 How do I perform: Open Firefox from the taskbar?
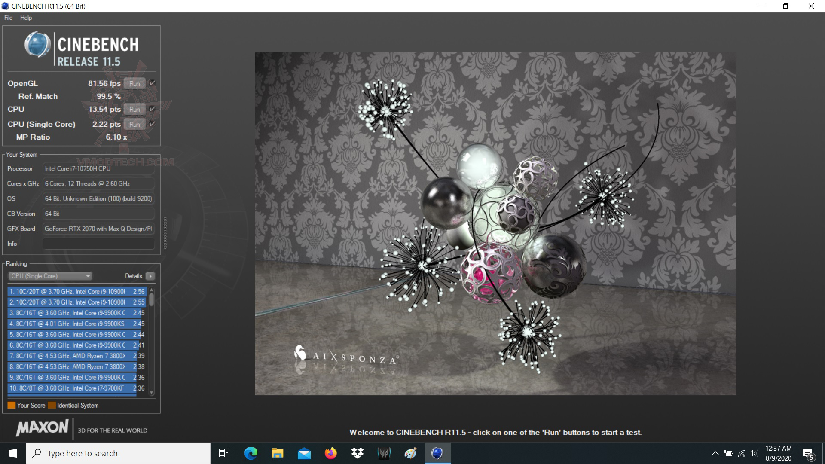pos(330,453)
